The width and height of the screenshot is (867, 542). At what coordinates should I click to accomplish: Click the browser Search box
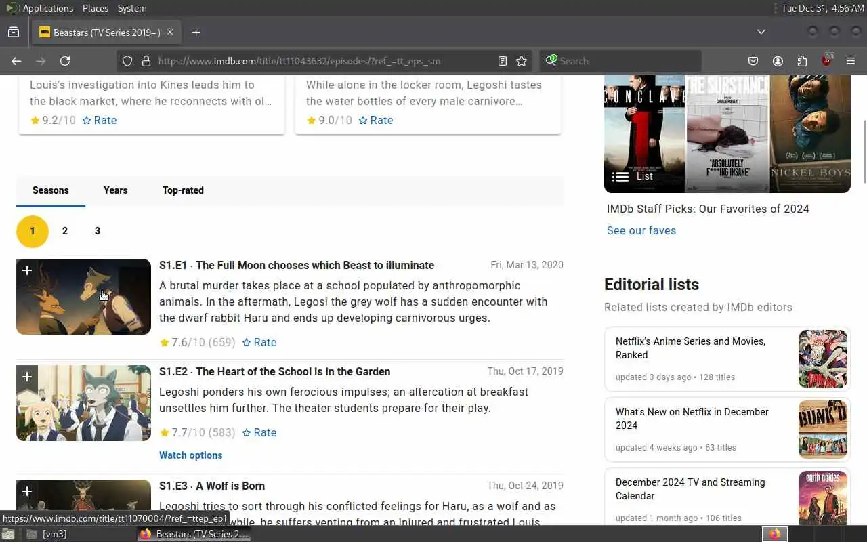tap(620, 61)
